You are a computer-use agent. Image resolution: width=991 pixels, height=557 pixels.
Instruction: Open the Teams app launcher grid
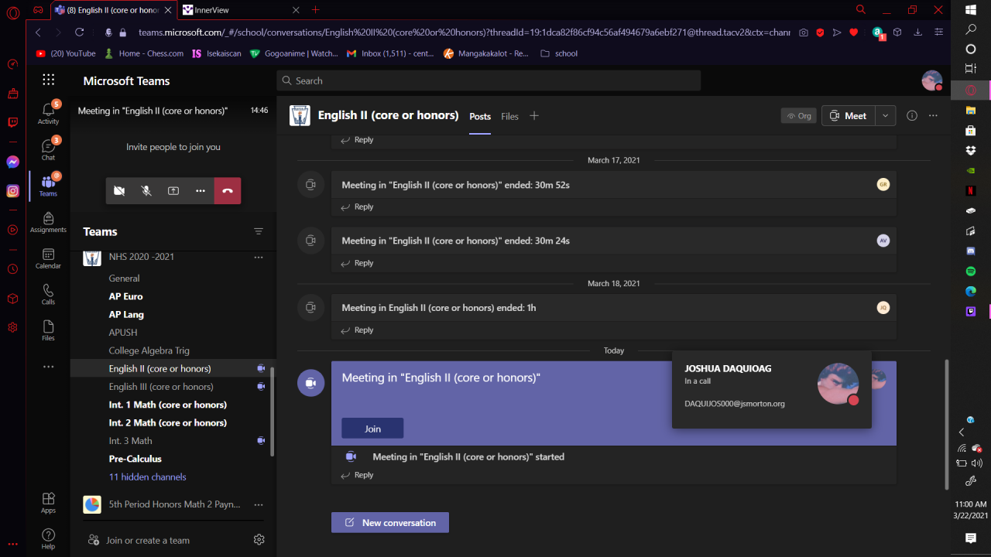[x=49, y=80]
